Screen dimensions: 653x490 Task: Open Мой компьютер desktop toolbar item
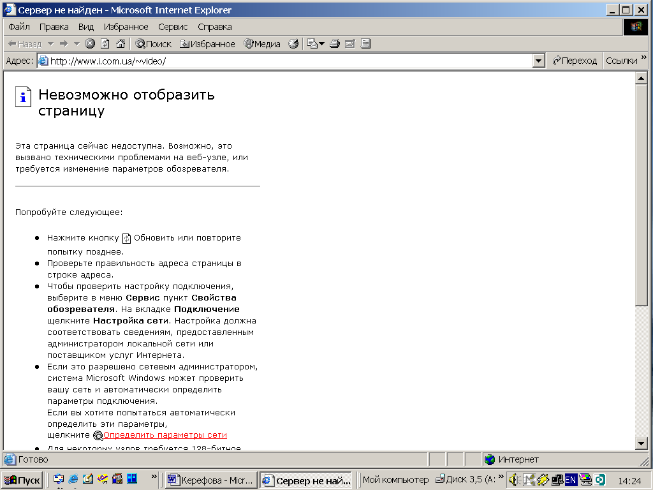click(x=395, y=480)
